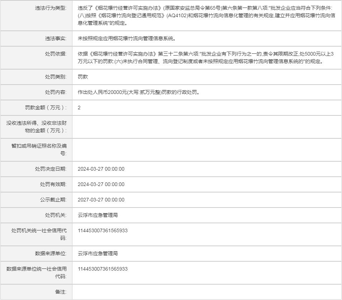Click the 备注 row label
Image resolution: width=342 pixels, height=300 pixels.
61,292
